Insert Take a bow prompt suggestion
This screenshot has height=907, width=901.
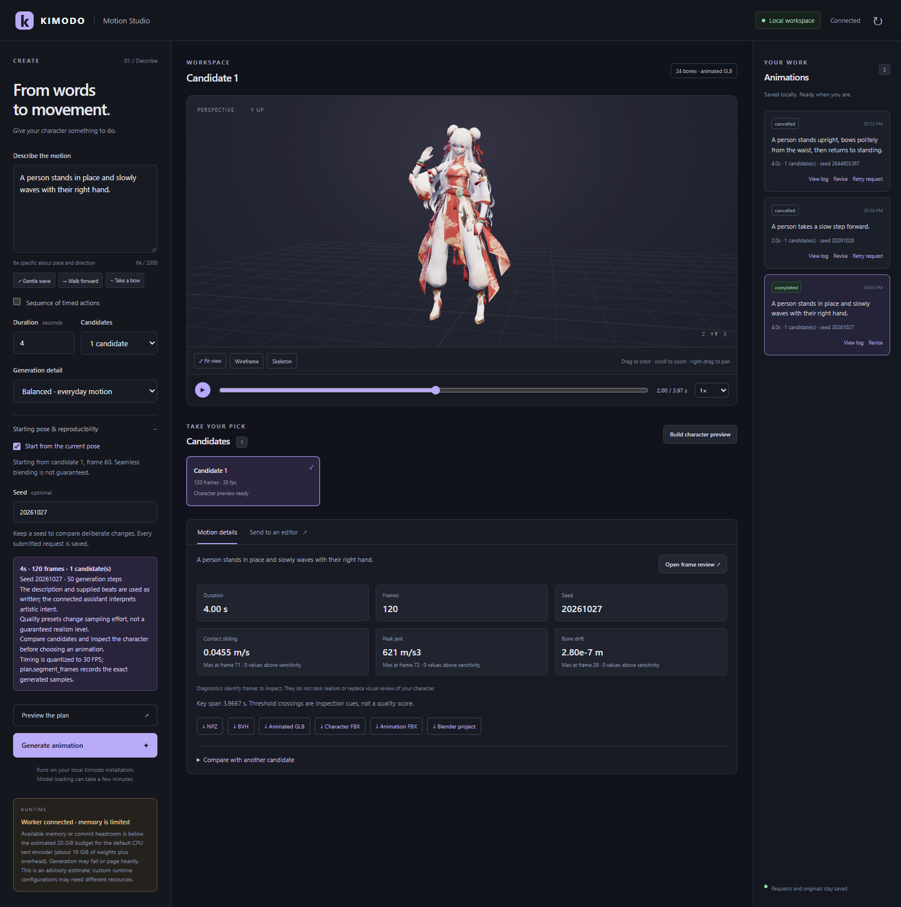[125, 281]
